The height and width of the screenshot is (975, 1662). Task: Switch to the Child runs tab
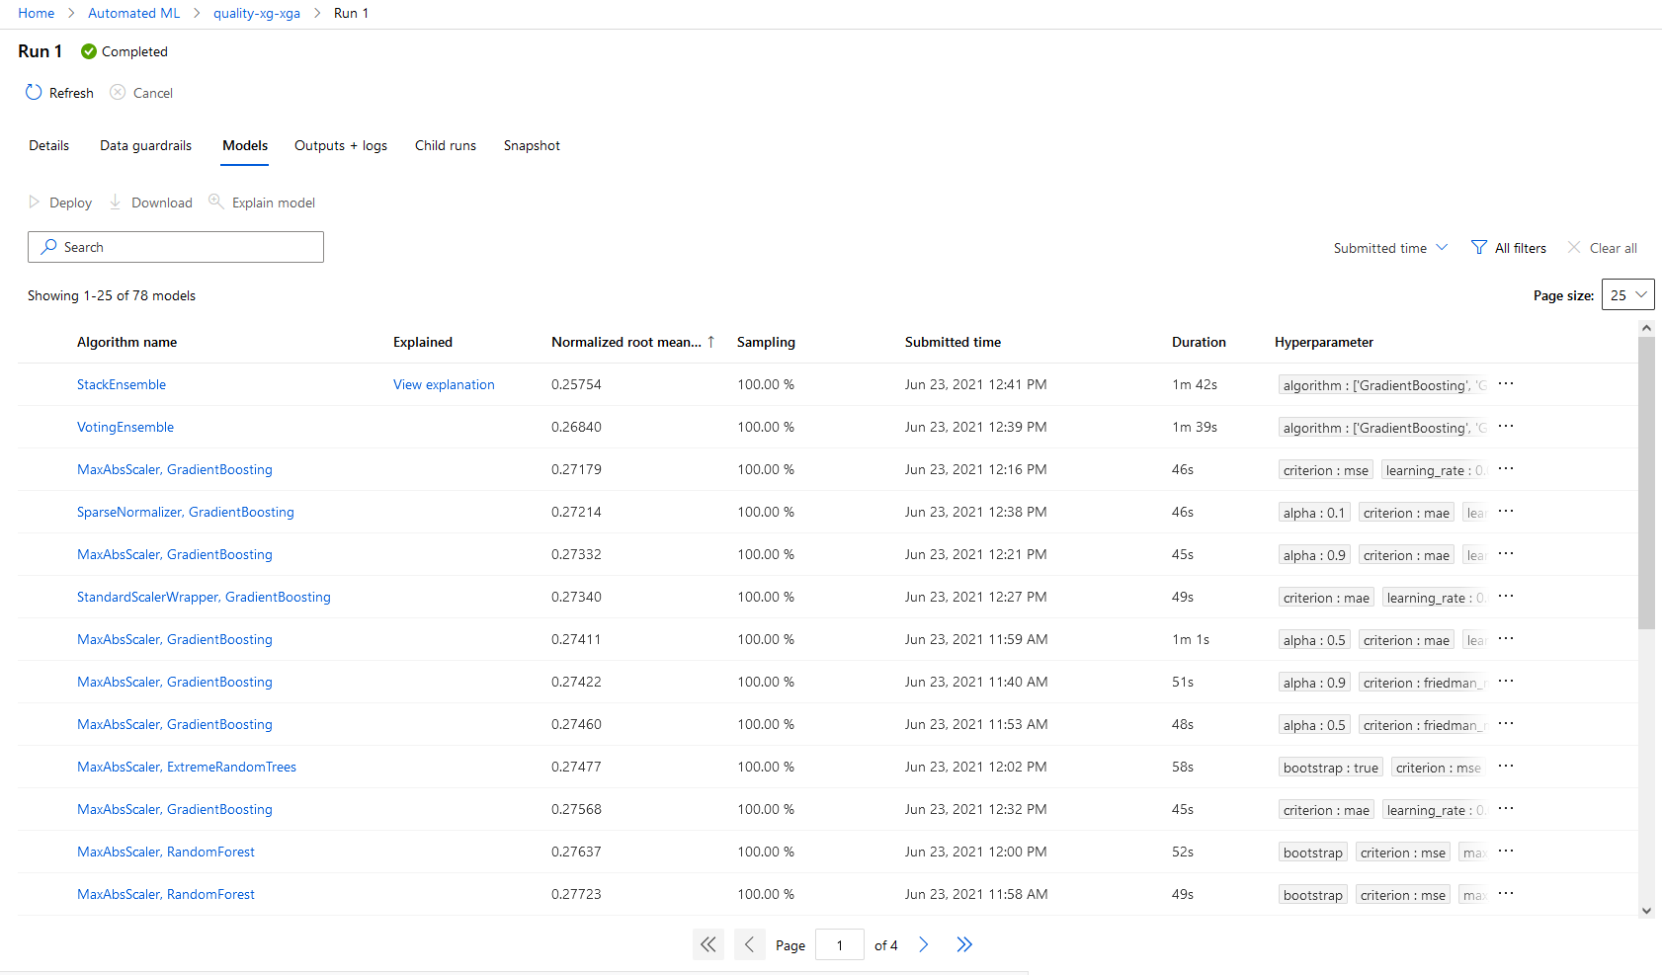[445, 145]
